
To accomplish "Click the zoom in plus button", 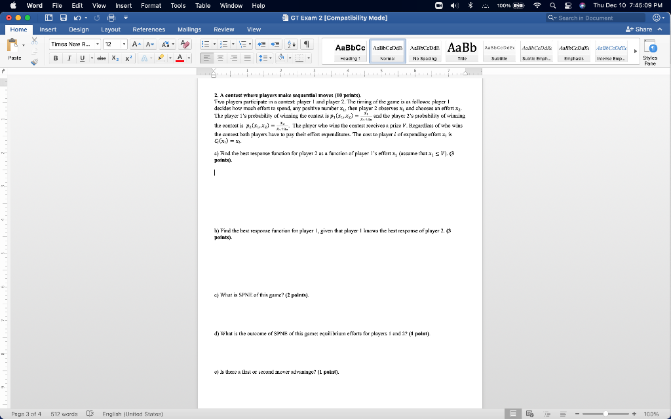I will click(634, 414).
